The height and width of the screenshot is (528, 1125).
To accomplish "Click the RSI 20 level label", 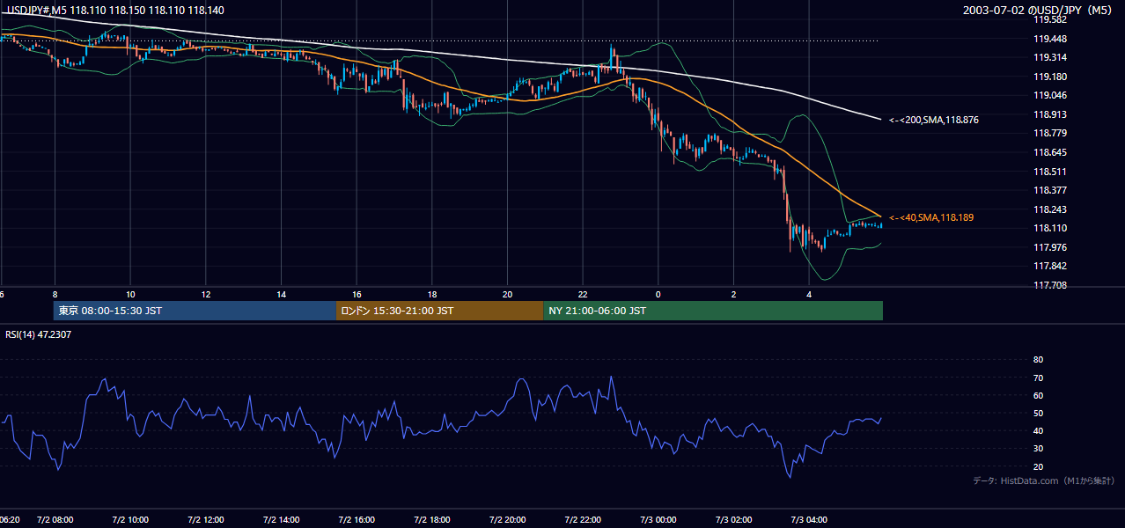I will [x=1038, y=466].
